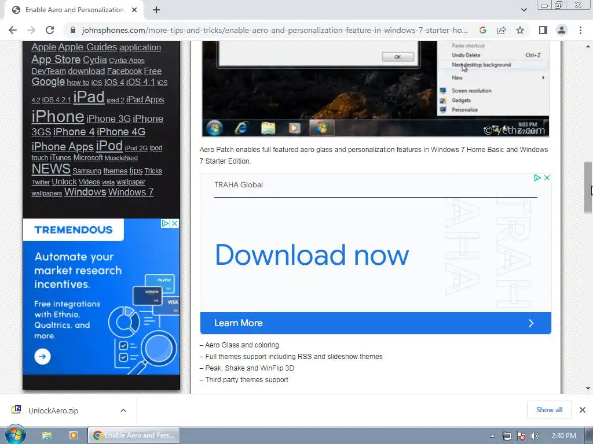The height and width of the screenshot is (444, 593).
Task: Open Chrome three-dot menu
Action: (580, 30)
